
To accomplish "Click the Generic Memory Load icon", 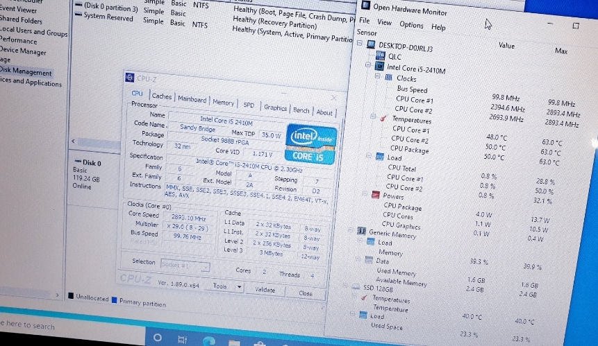I will (x=370, y=241).
